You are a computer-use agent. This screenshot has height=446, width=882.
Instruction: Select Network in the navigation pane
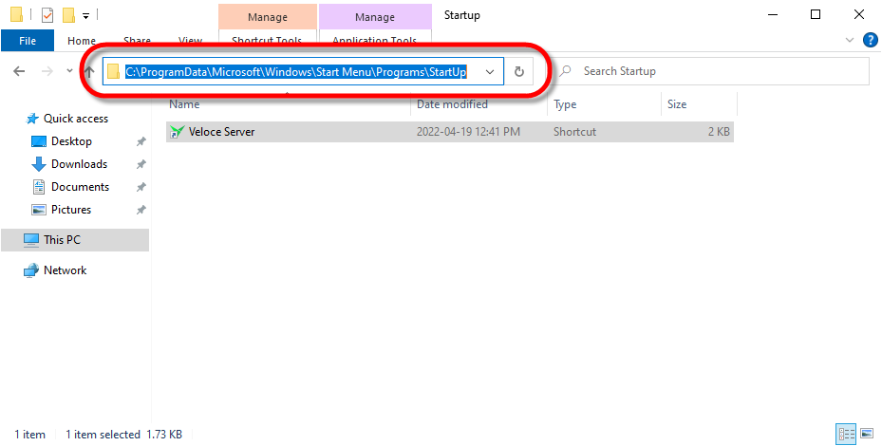coord(65,270)
